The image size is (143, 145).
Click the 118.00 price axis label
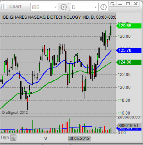tap(124, 100)
